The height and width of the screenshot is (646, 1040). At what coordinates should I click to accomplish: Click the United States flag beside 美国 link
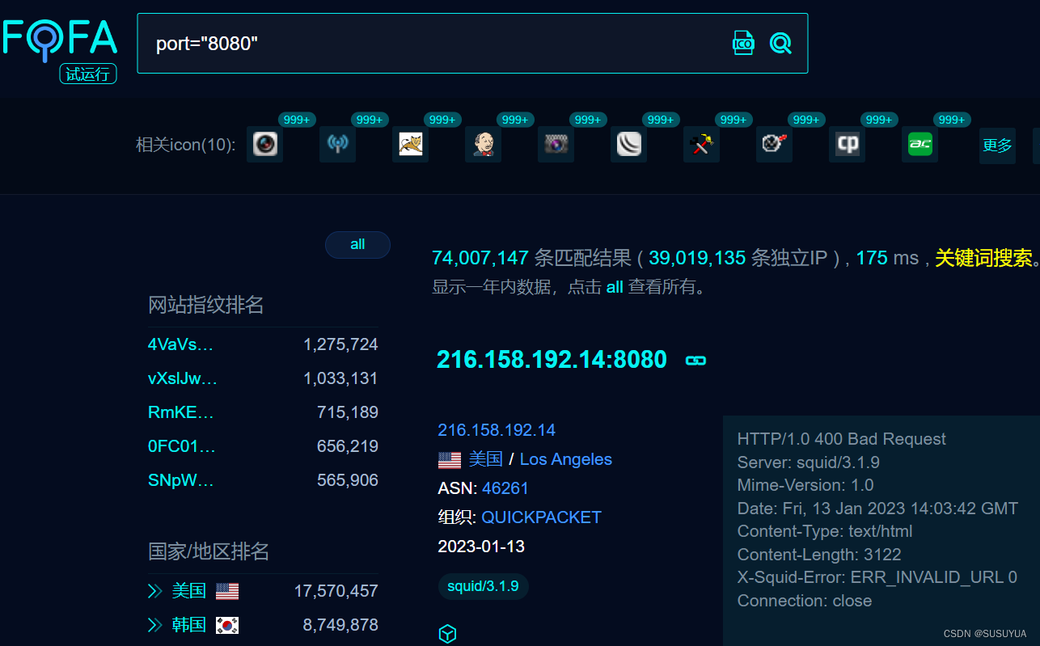450,460
